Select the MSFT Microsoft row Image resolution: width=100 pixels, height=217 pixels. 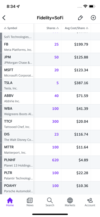click(50, 72)
